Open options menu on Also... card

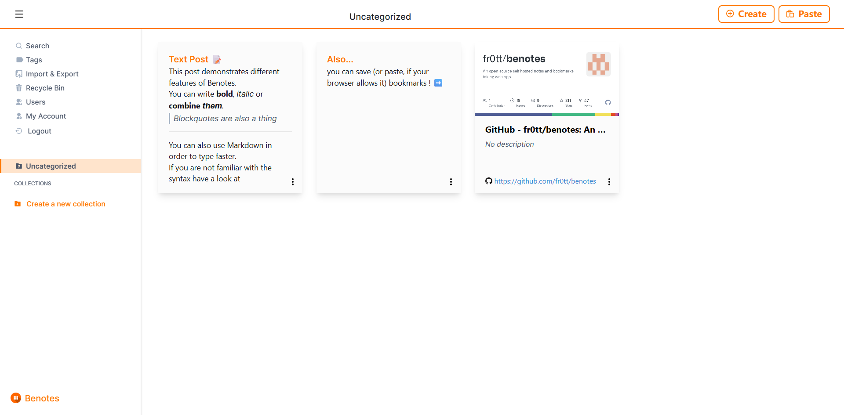451,182
